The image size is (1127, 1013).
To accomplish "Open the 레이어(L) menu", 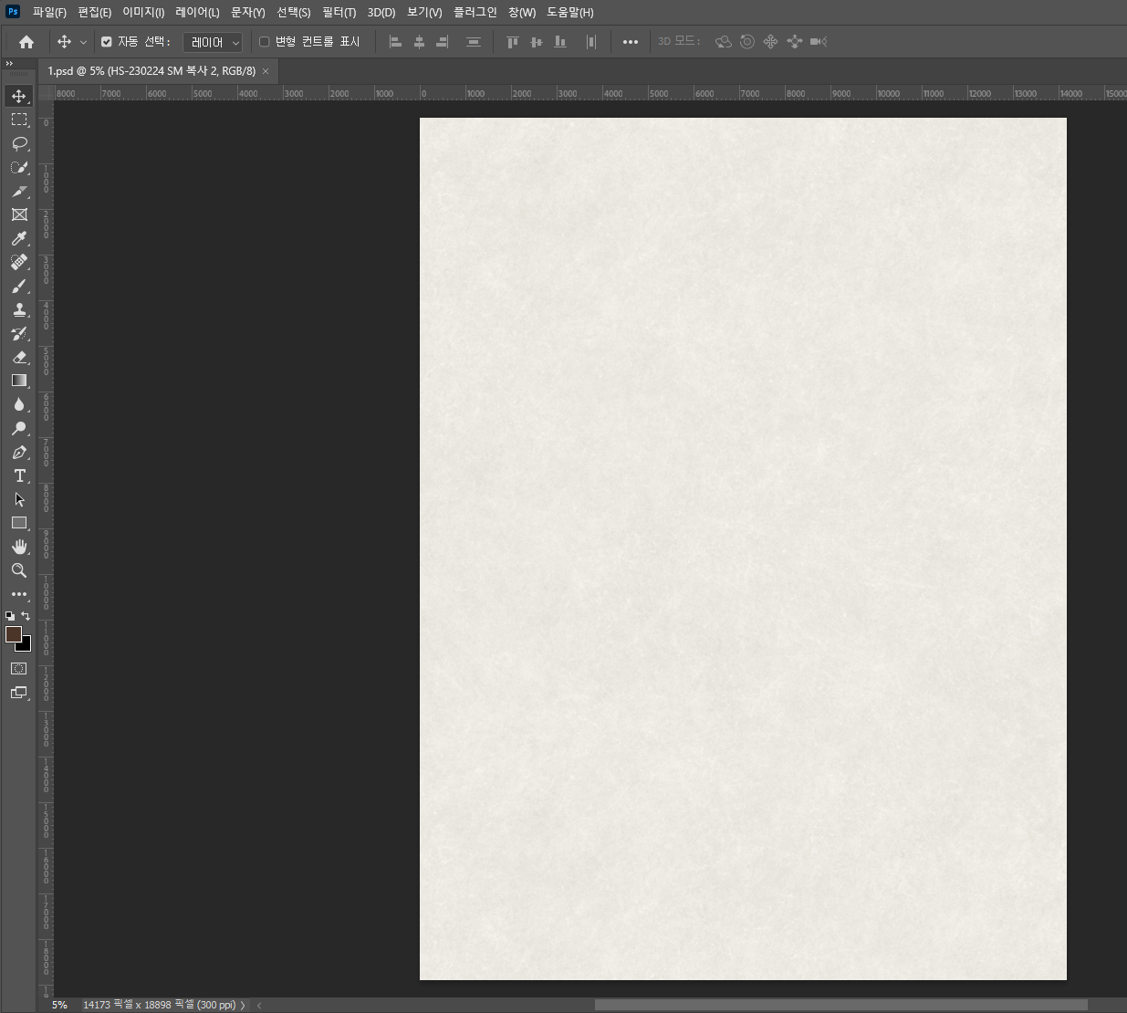I will (x=197, y=12).
